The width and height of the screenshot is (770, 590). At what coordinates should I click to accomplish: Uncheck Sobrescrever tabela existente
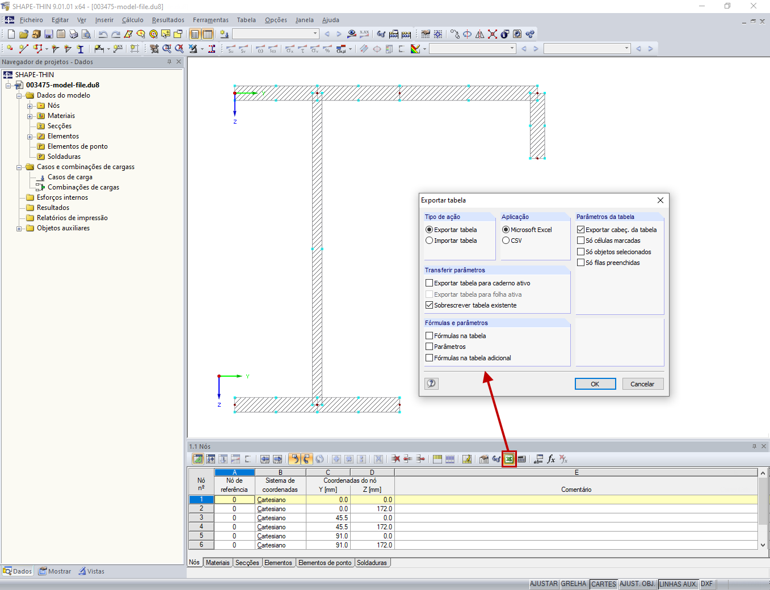pyautogui.click(x=429, y=305)
